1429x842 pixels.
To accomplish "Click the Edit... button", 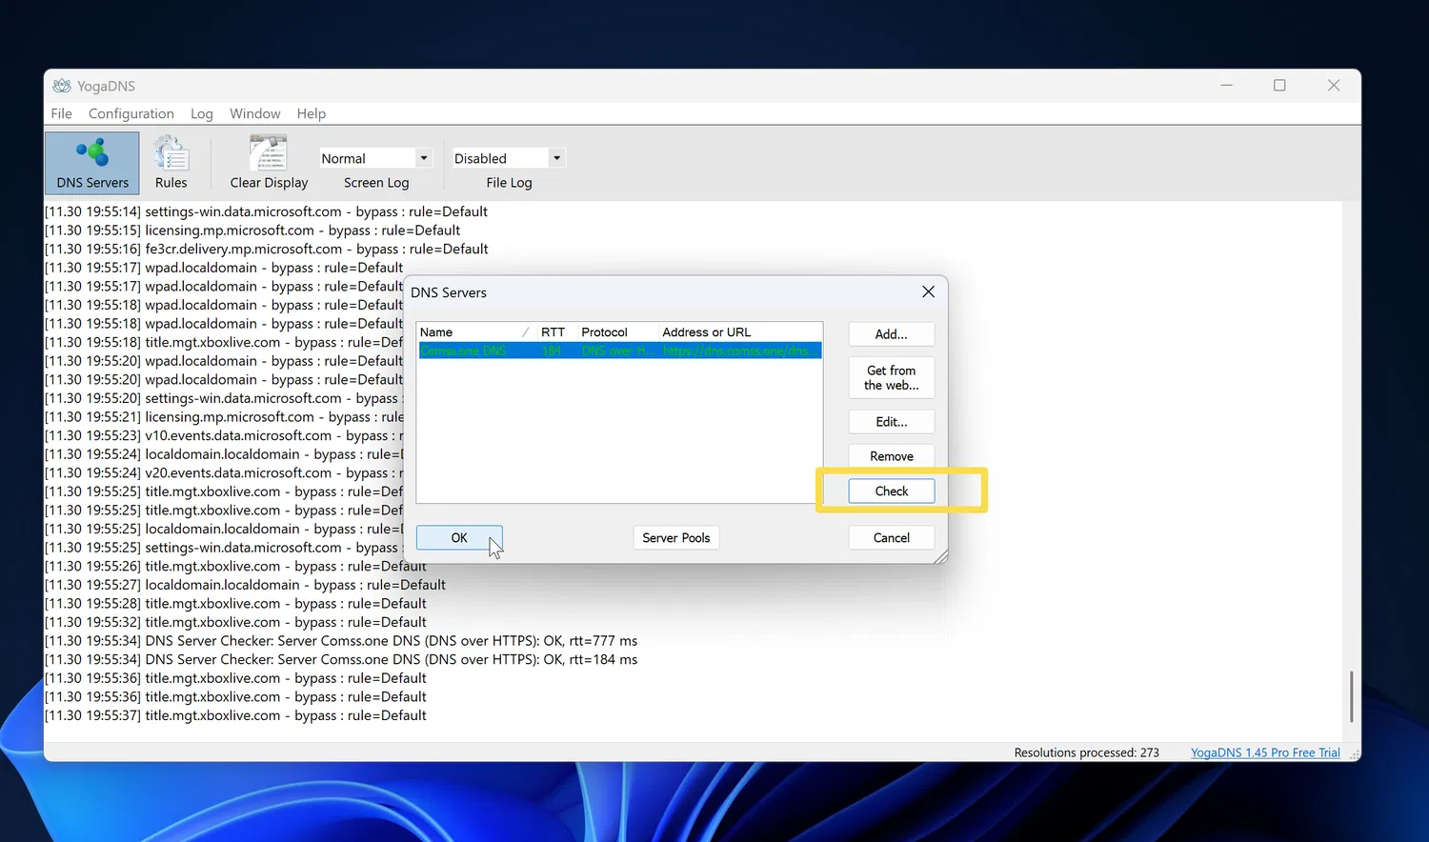I will (892, 422).
